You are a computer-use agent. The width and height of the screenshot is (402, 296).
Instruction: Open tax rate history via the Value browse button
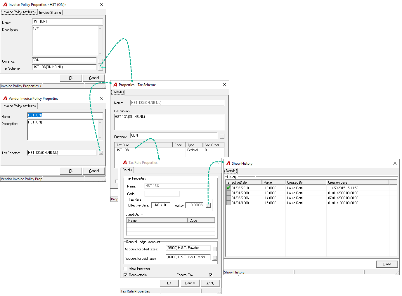click(x=208, y=205)
